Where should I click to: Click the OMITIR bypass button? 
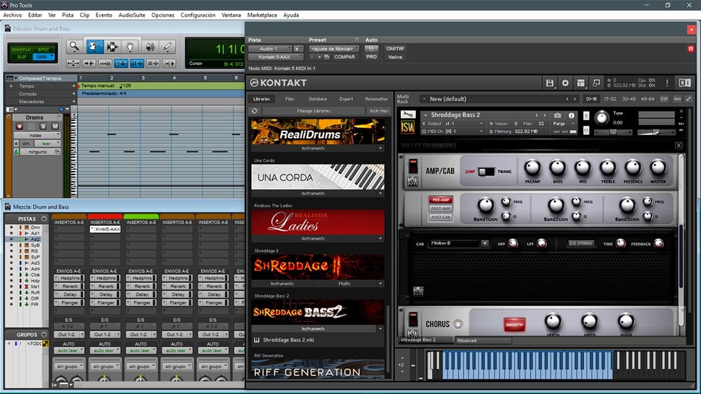point(395,48)
